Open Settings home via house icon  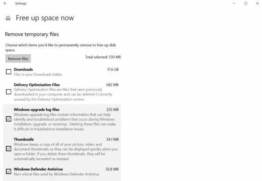(x=8, y=18)
